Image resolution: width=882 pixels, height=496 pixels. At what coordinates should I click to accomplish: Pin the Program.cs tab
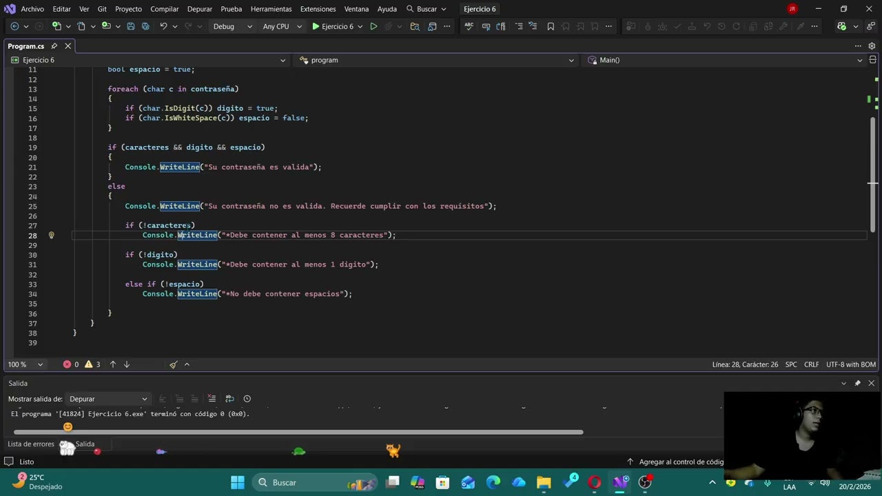pyautogui.click(x=54, y=46)
